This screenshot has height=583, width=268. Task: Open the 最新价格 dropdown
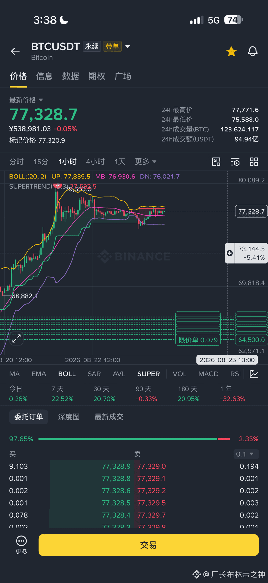(x=26, y=100)
